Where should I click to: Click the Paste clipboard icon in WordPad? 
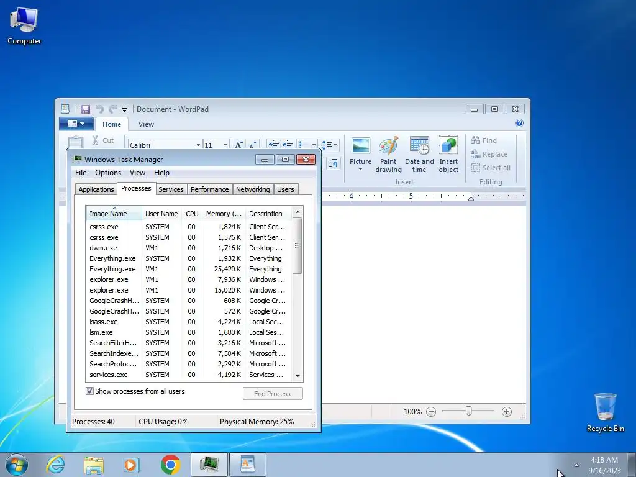[75, 143]
